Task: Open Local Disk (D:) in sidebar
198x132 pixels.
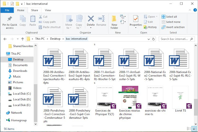Action: coord(19,100)
